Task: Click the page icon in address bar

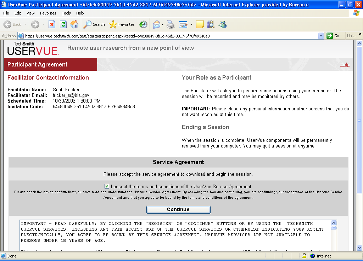Action: click(x=21, y=36)
